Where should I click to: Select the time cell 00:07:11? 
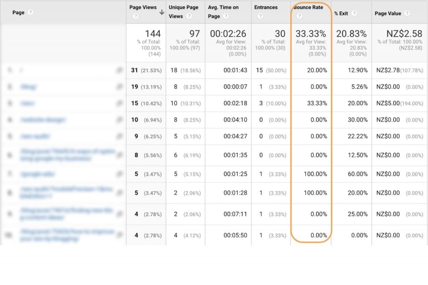(235, 214)
